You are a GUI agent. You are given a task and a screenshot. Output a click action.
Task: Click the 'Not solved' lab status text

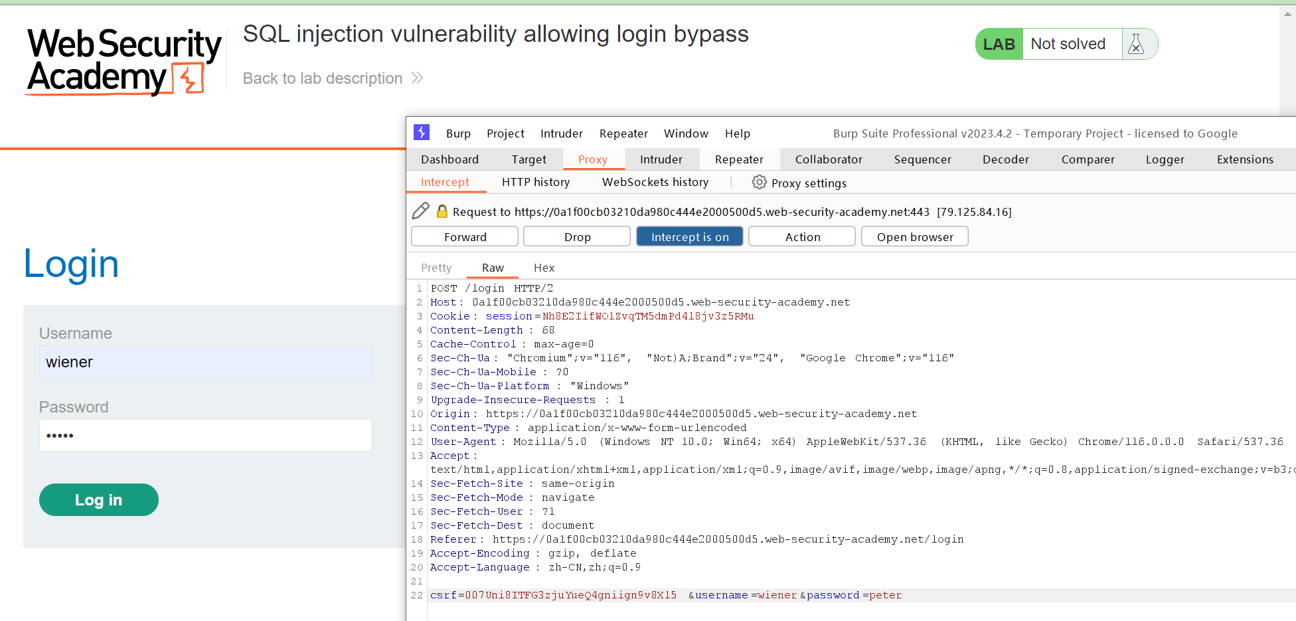pyautogui.click(x=1068, y=44)
